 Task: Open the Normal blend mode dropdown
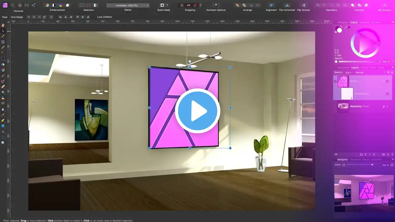[370, 72]
